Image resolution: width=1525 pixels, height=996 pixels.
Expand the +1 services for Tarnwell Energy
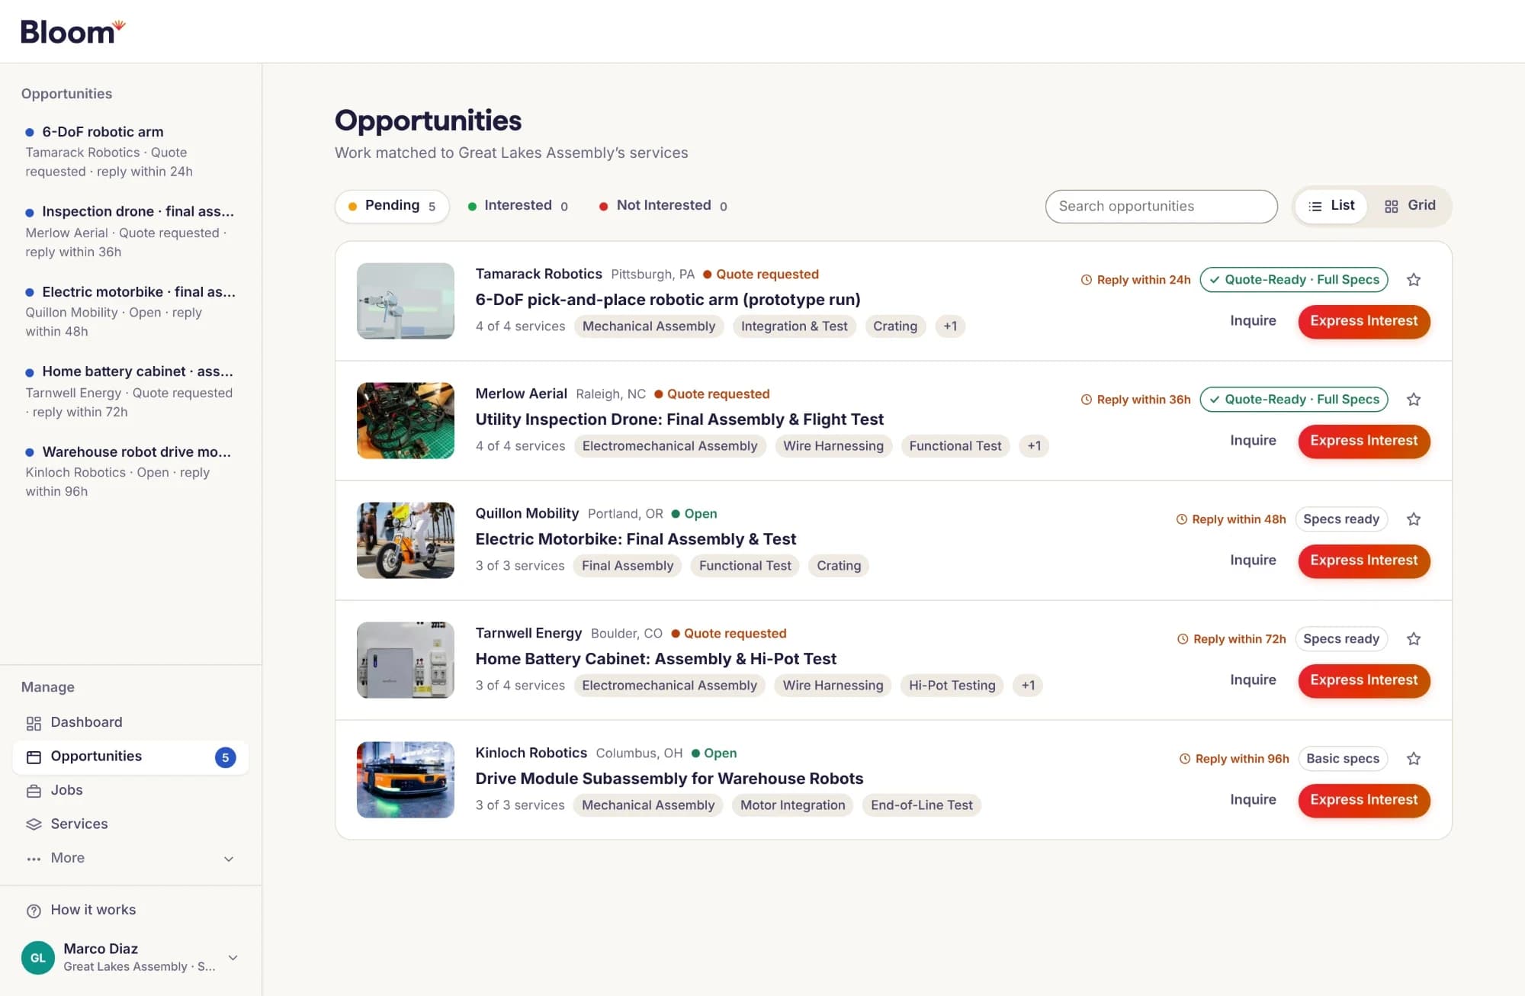click(1028, 686)
